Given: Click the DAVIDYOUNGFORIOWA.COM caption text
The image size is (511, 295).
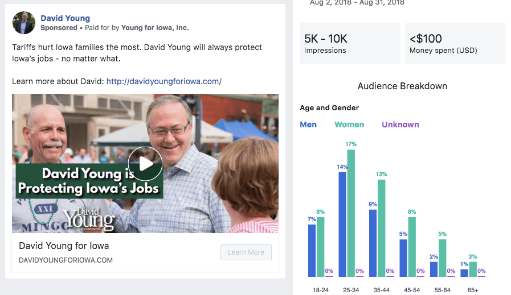Looking at the screenshot, I should [x=66, y=260].
